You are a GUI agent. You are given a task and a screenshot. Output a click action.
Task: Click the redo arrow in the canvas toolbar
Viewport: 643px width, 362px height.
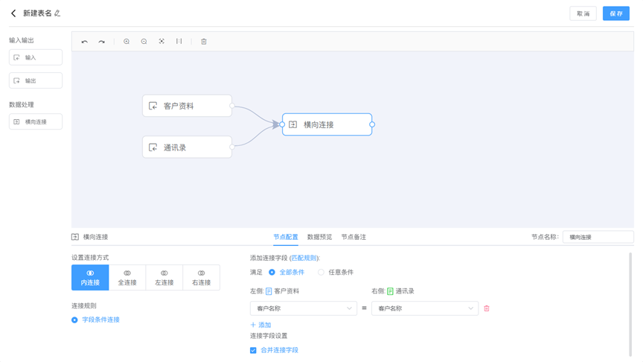click(102, 42)
